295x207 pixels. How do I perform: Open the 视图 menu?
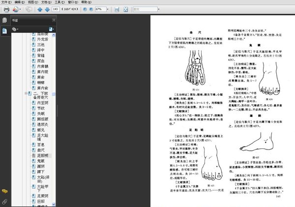33,2
